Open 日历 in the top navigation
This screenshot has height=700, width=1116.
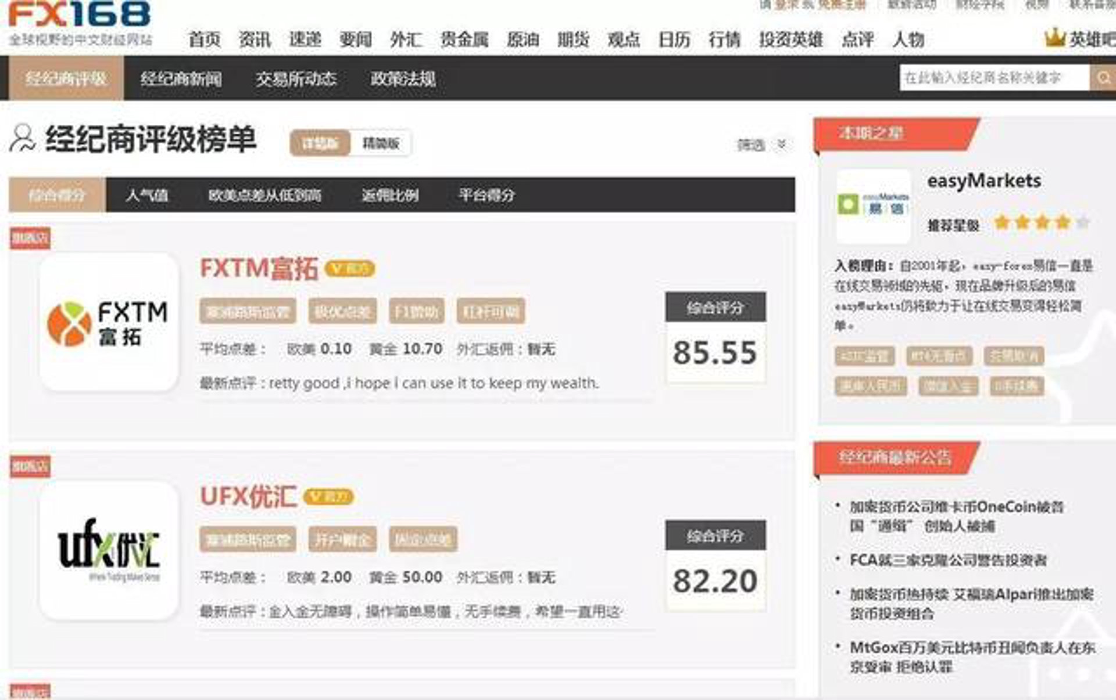[x=674, y=39]
